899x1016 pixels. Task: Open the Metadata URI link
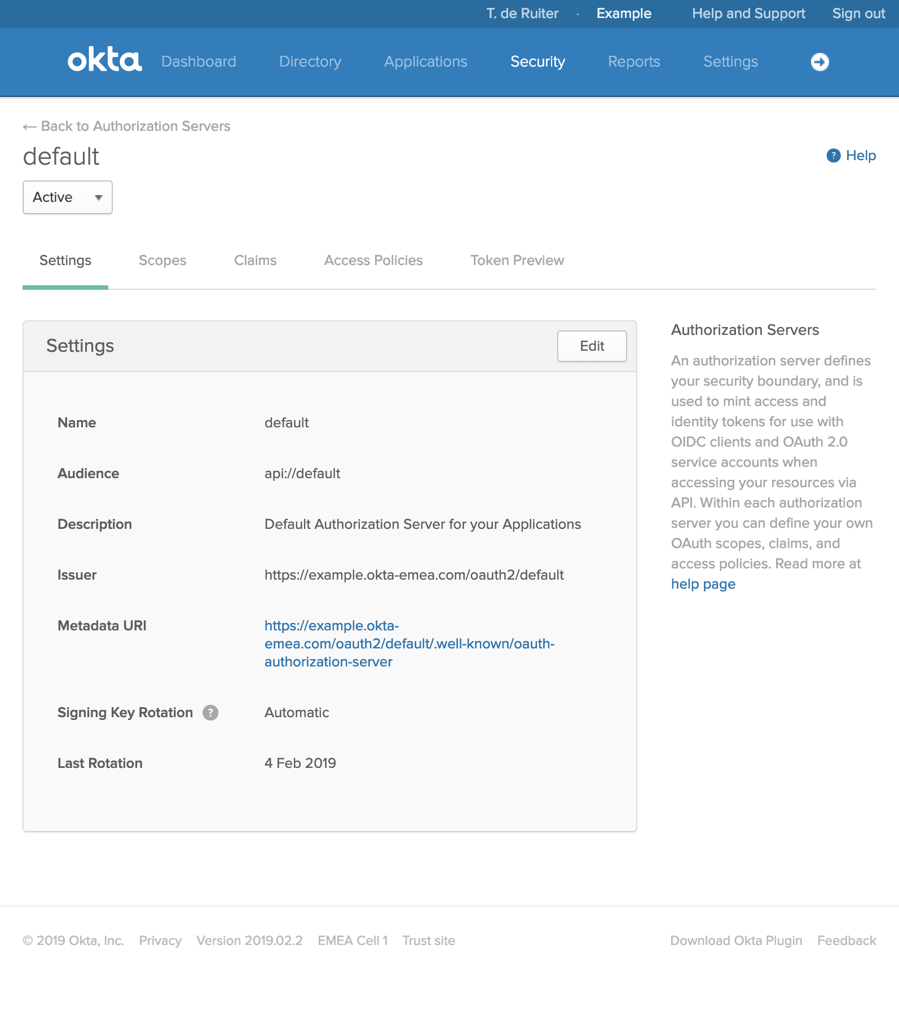409,644
